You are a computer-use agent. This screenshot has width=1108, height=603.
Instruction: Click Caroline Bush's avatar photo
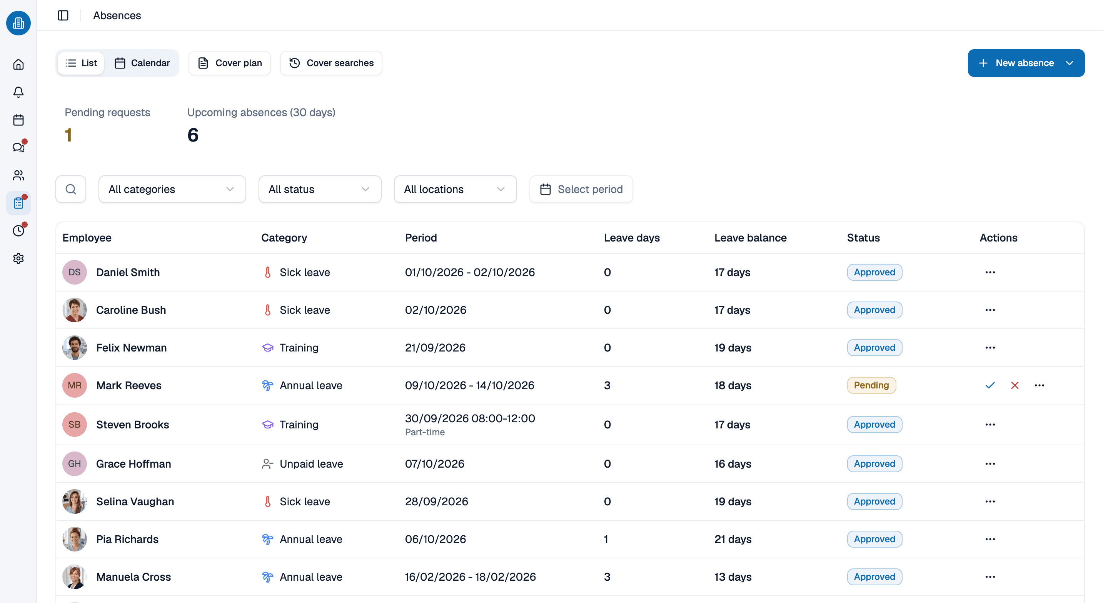pos(74,310)
